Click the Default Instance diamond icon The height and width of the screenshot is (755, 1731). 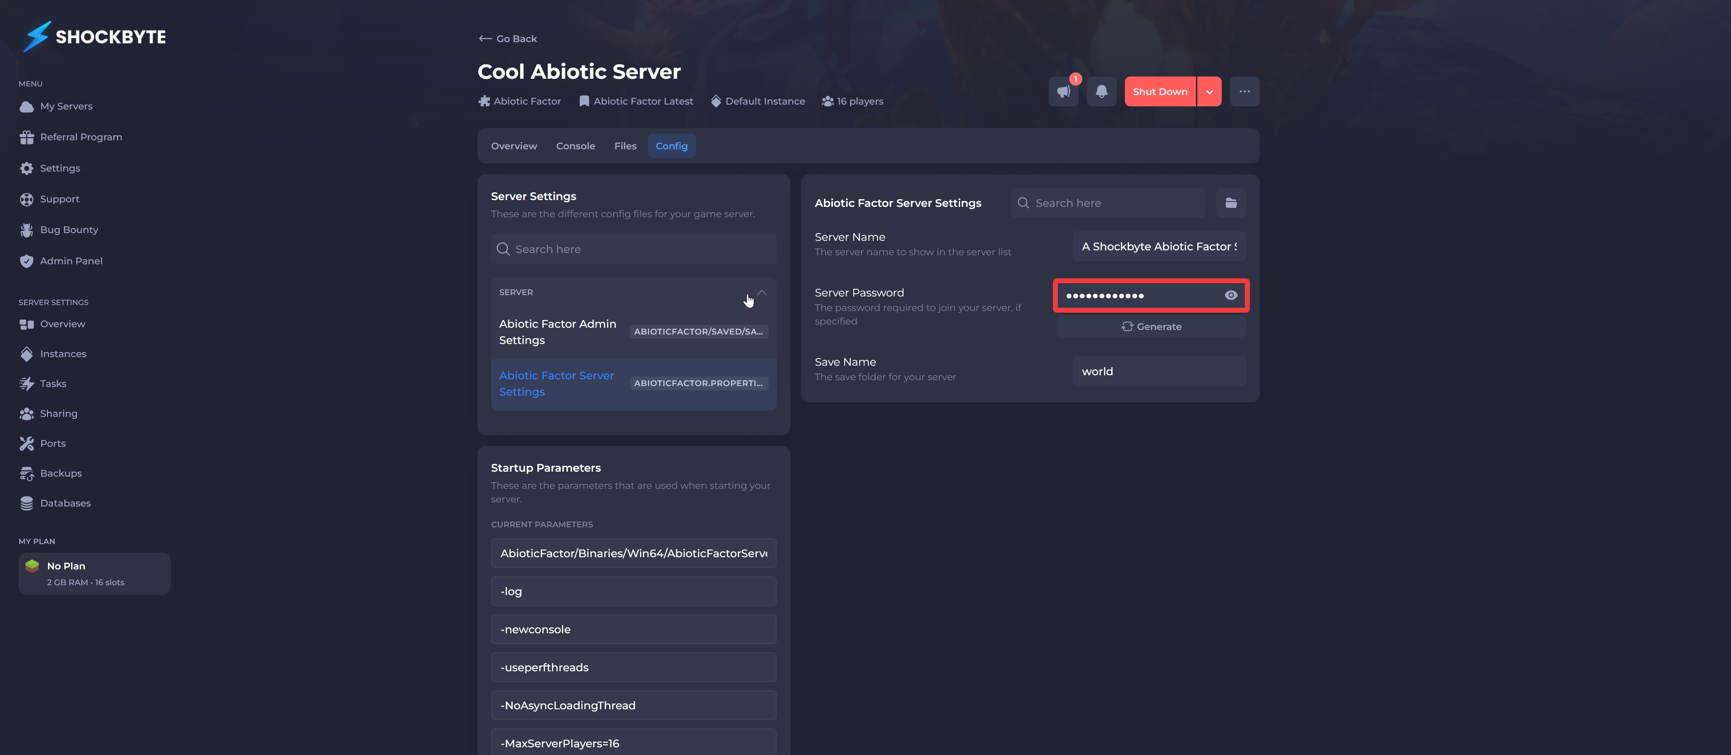click(716, 101)
